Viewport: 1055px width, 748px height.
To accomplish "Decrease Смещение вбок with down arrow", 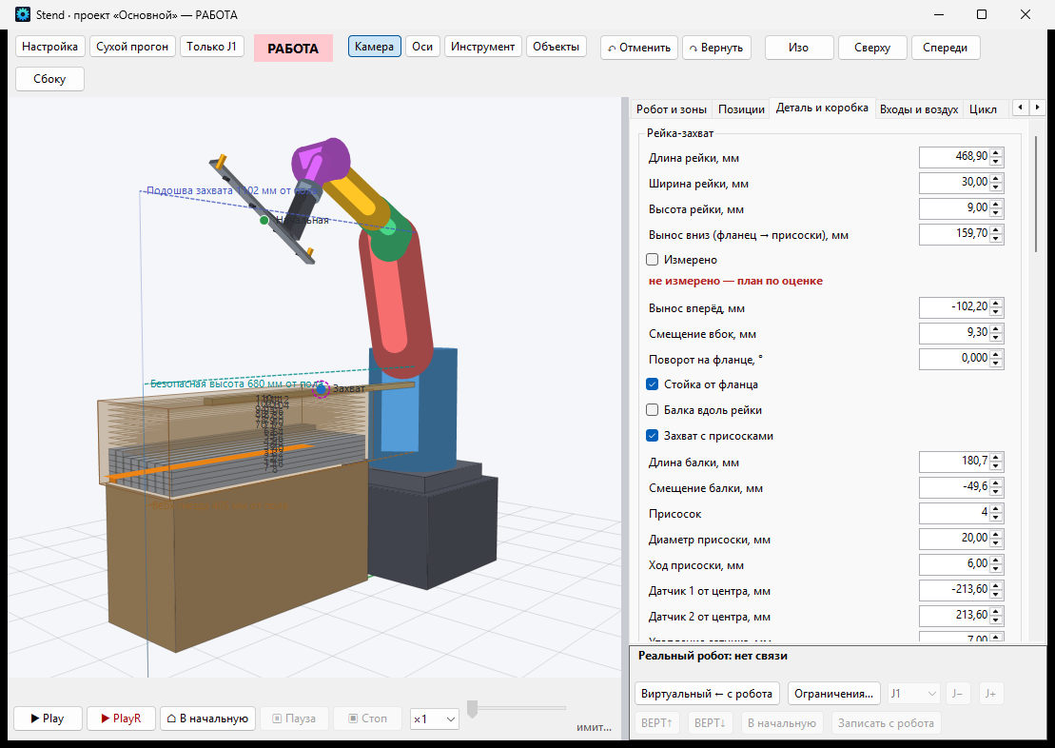I will pyautogui.click(x=996, y=337).
